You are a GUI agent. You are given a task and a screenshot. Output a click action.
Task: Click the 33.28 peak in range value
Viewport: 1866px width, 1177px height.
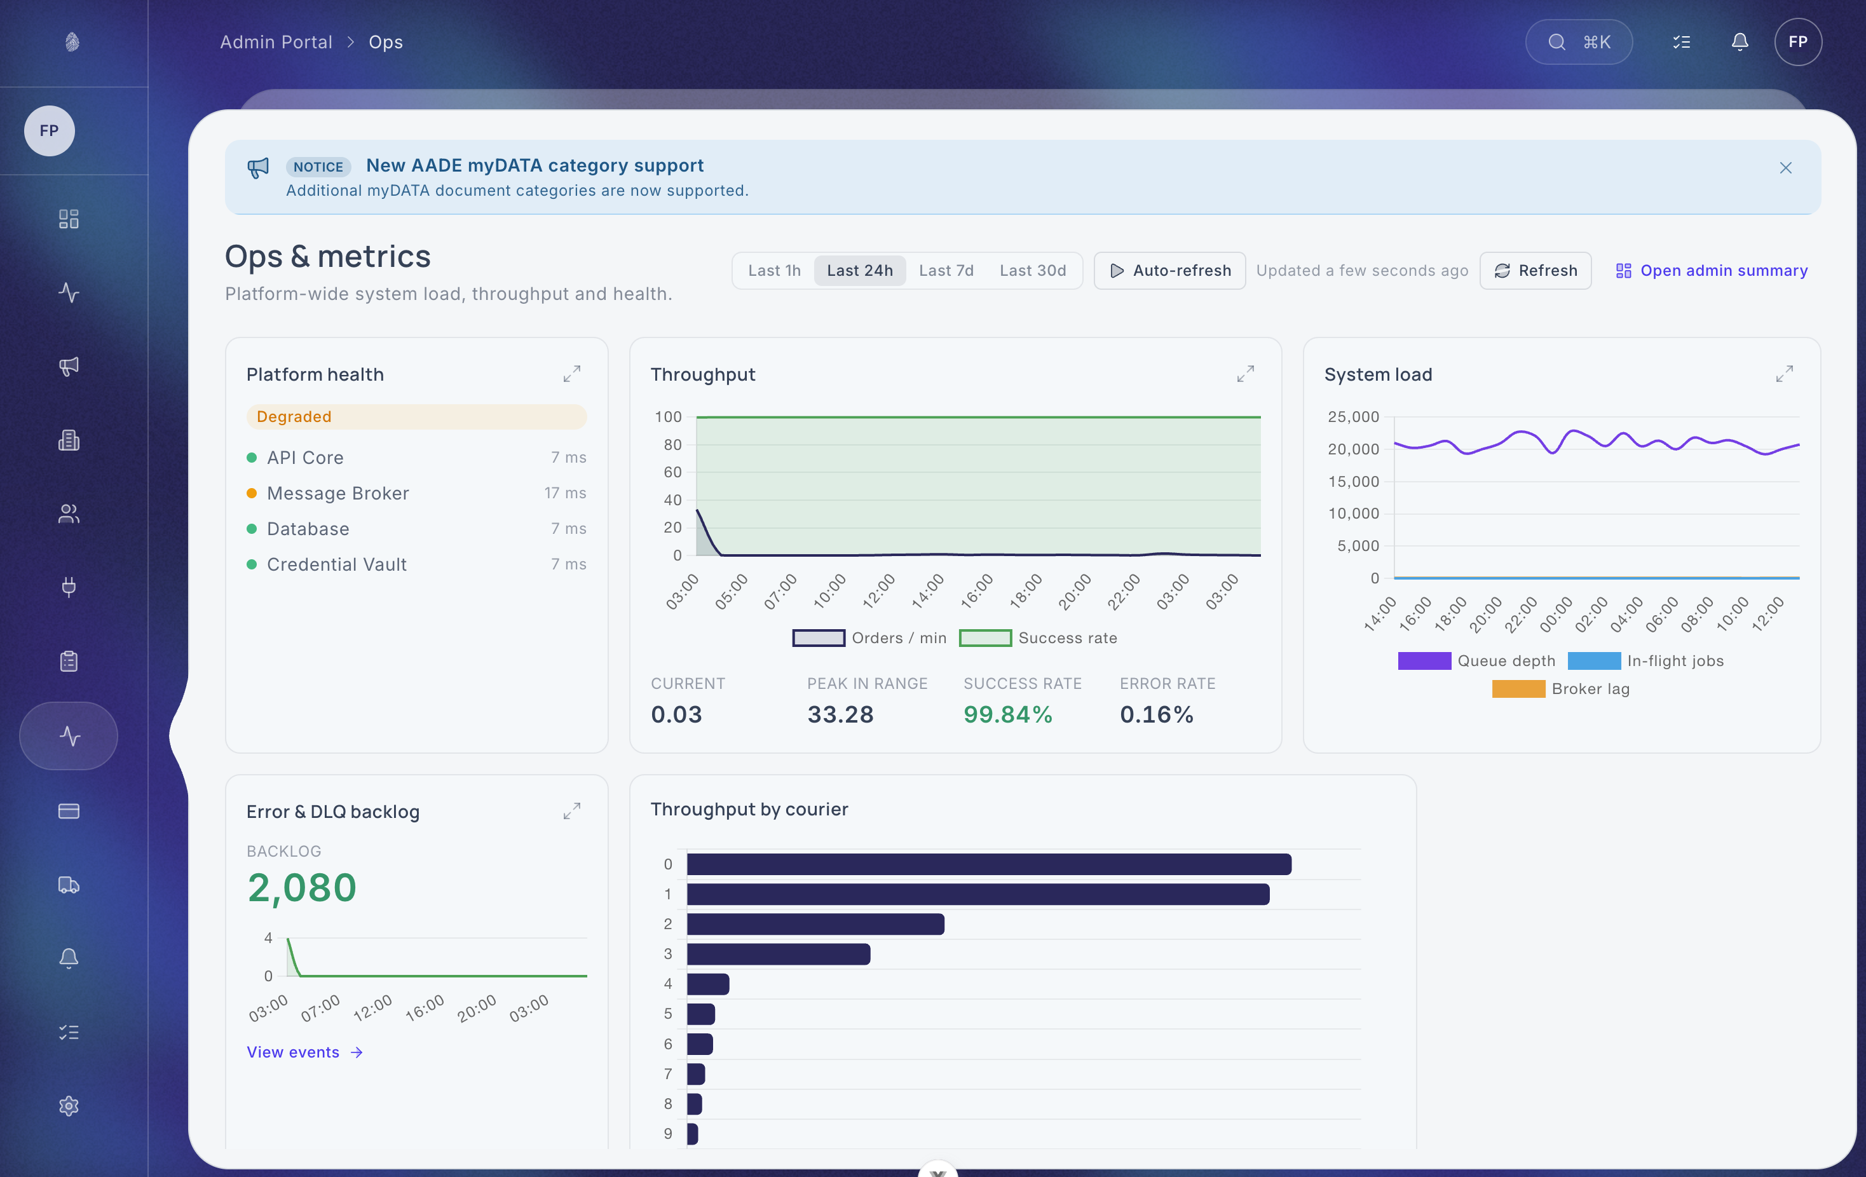[x=840, y=714]
